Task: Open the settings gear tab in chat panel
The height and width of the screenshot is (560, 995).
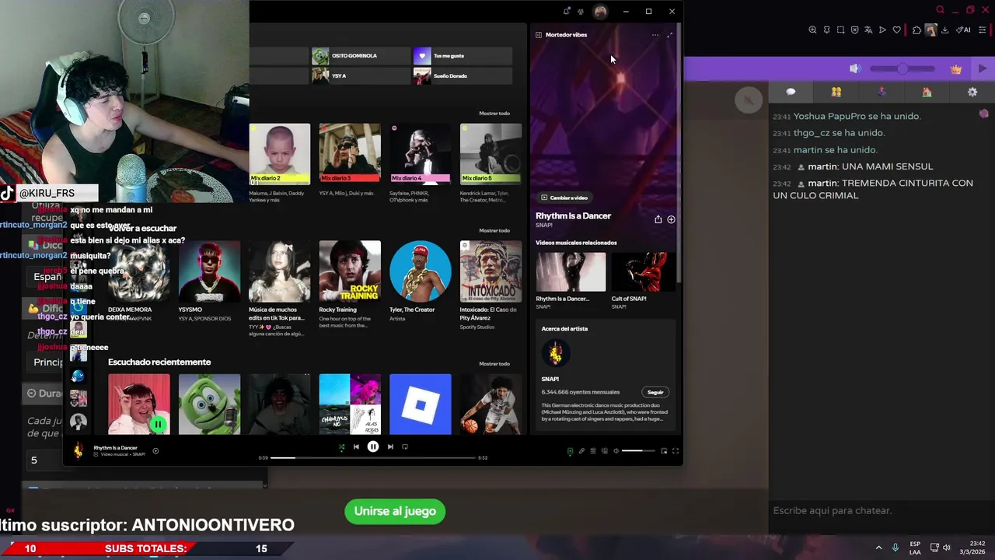Action: point(972,92)
